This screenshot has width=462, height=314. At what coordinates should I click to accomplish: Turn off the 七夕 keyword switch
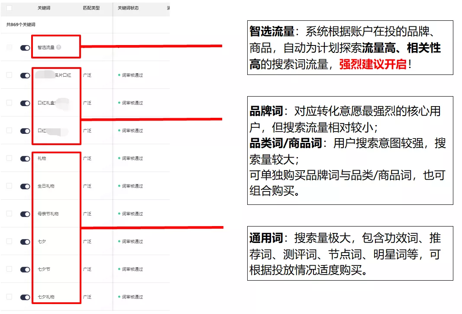click(25, 241)
